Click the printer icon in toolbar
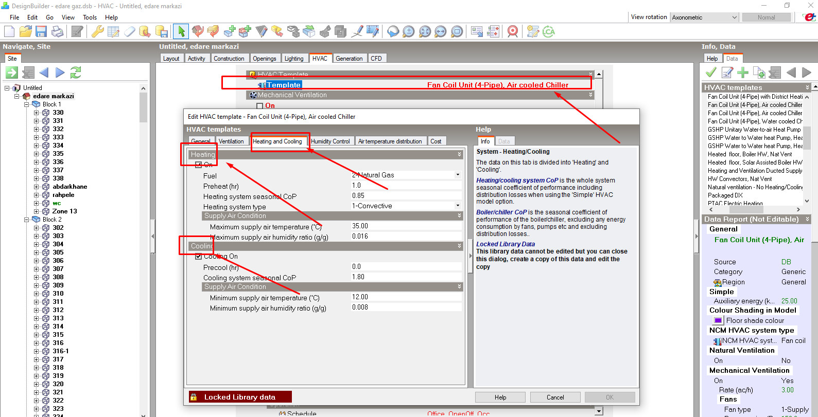The image size is (818, 417). coord(58,31)
